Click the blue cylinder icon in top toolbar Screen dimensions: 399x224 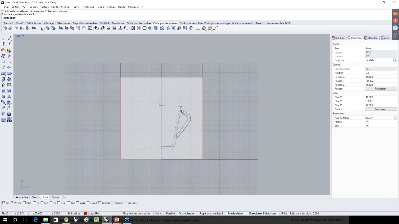(x=156, y=28)
